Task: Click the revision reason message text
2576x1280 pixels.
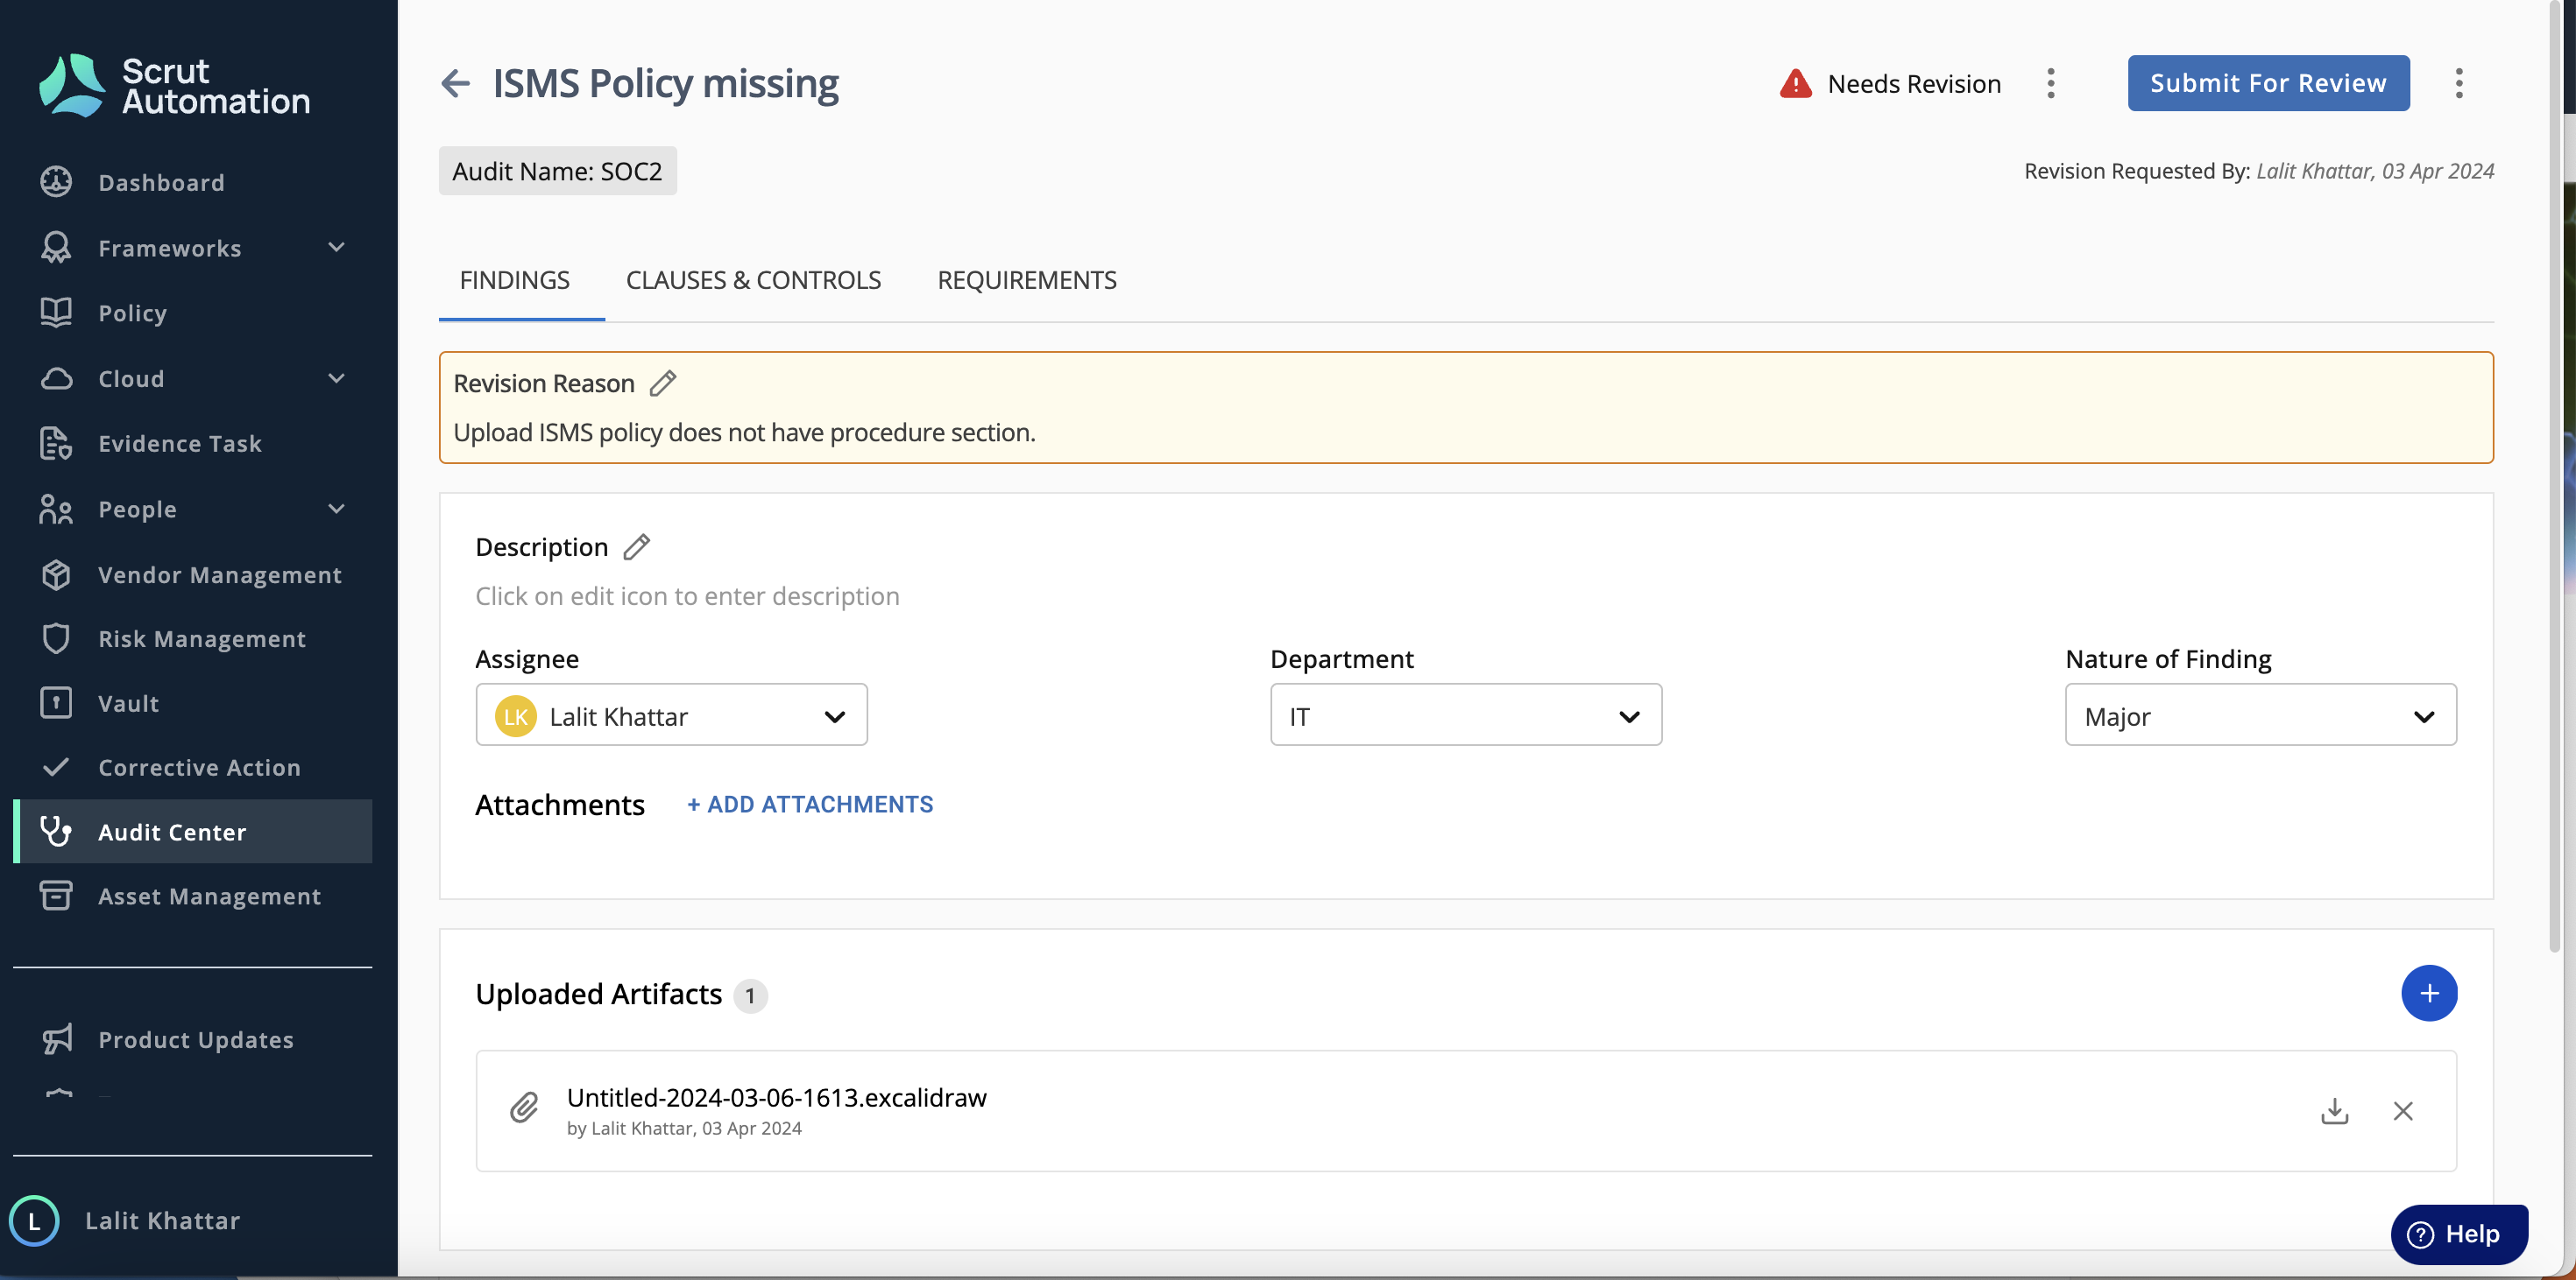Action: click(x=744, y=432)
